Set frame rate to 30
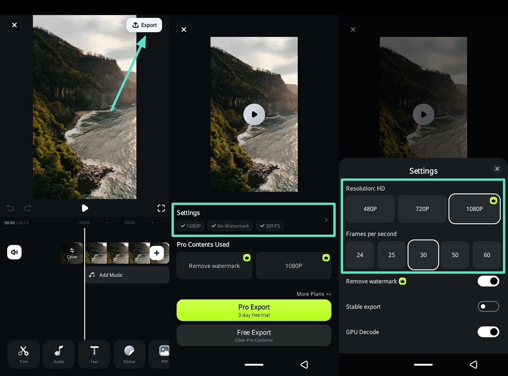 (423, 255)
